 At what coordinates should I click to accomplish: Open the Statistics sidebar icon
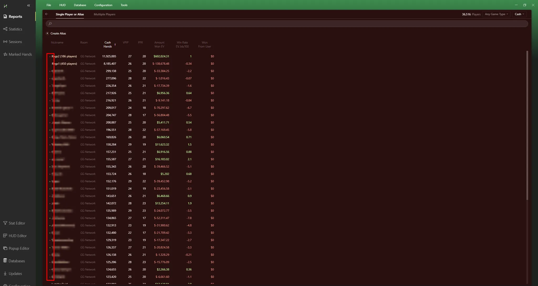[x=5, y=29]
